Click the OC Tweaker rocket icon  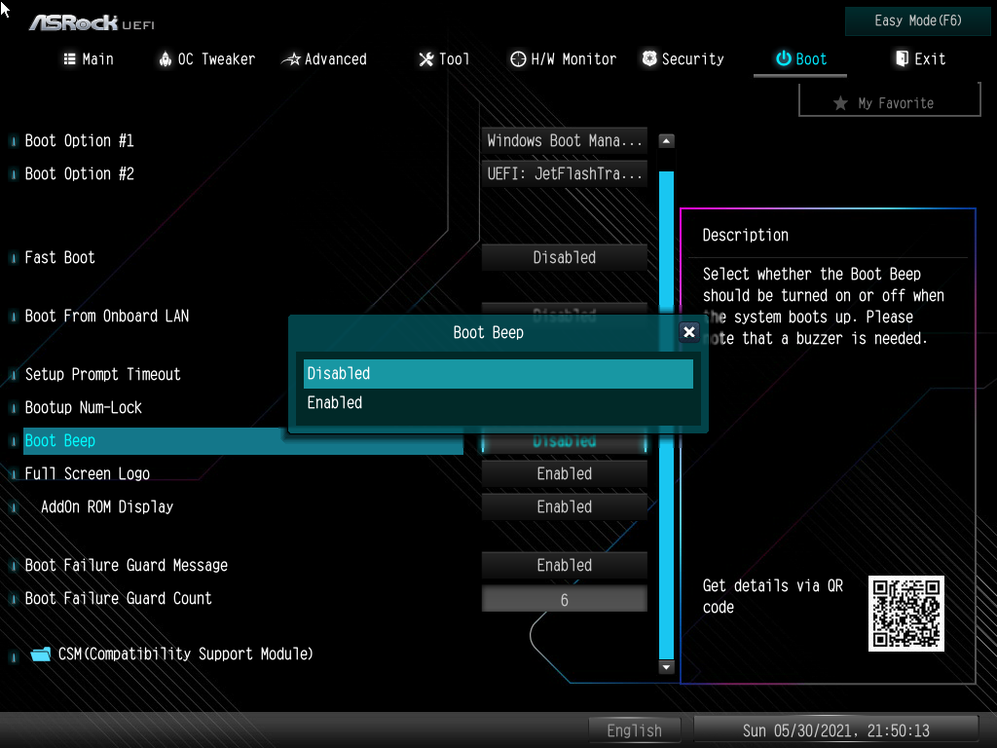tap(166, 59)
